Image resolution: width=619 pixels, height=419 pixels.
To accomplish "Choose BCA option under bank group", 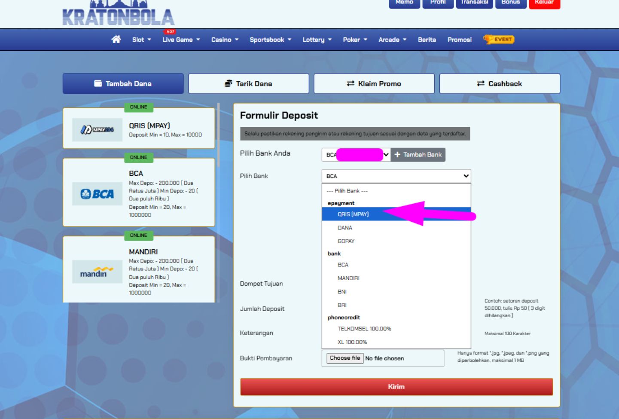I will 396,265.
